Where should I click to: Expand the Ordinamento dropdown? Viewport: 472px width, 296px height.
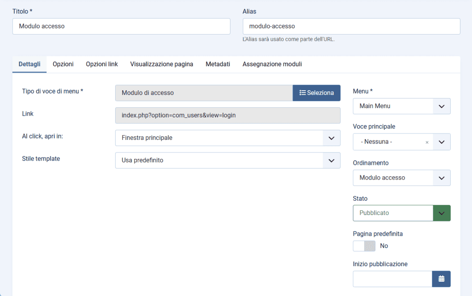pyautogui.click(x=401, y=178)
